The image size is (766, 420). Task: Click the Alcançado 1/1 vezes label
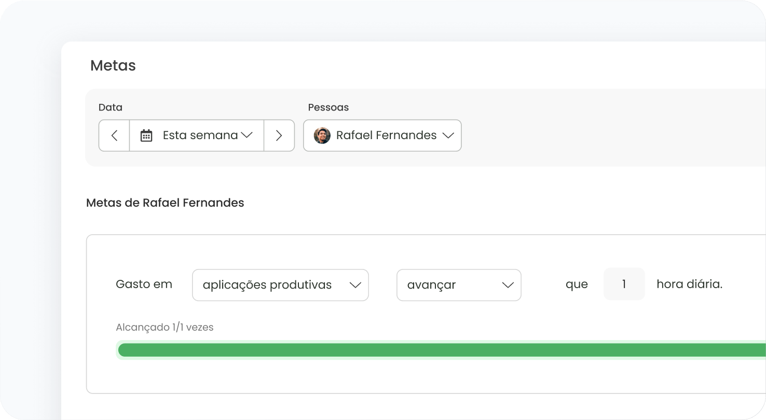[x=165, y=327]
